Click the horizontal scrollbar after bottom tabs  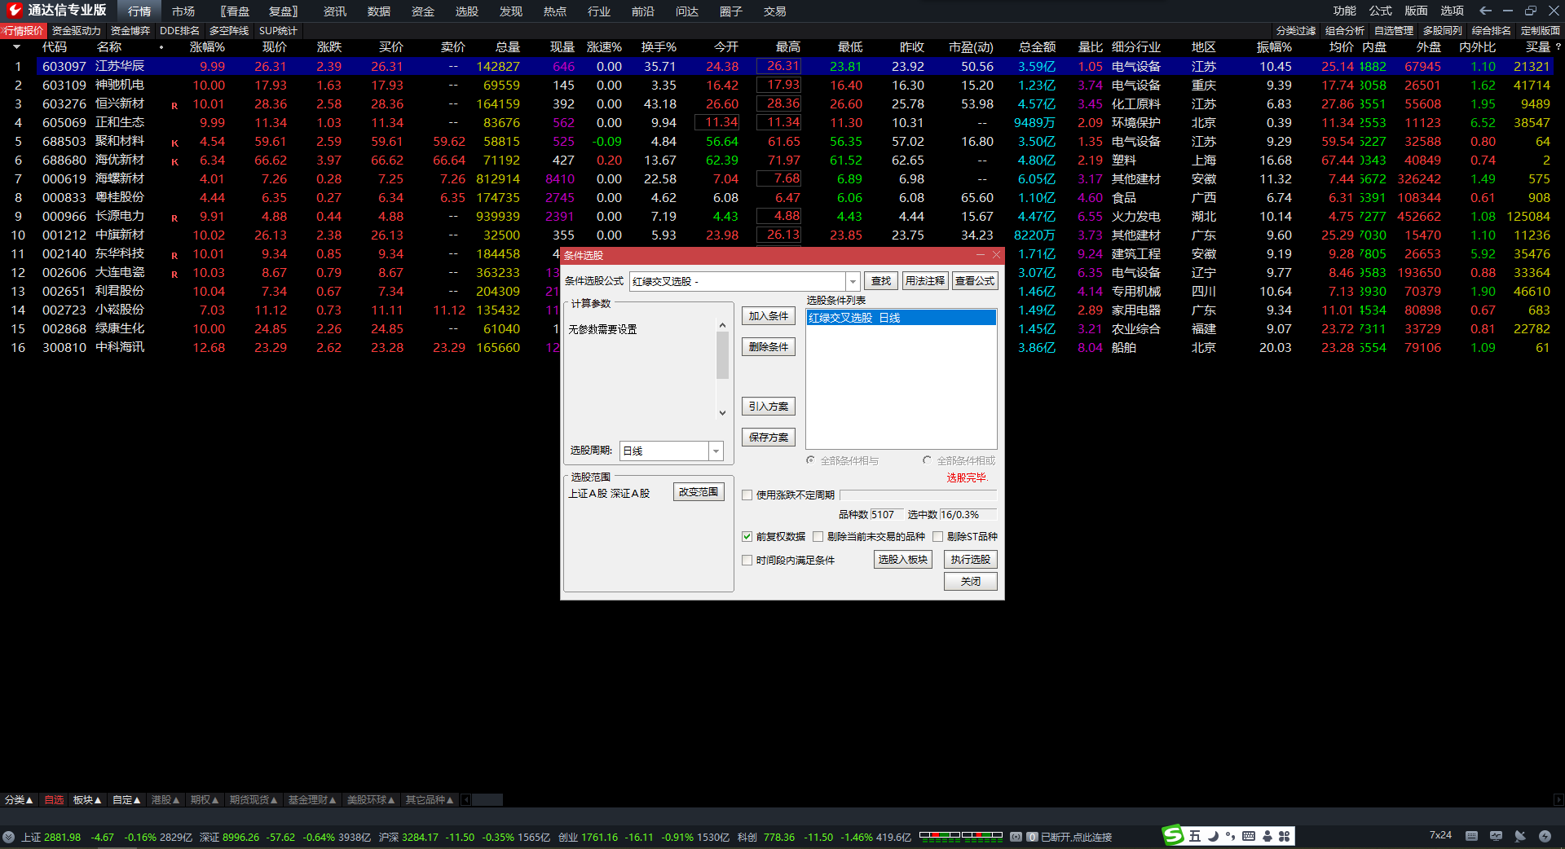pos(487,800)
